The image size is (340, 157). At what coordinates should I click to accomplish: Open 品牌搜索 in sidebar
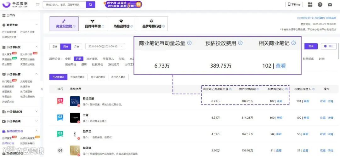[7, 138]
